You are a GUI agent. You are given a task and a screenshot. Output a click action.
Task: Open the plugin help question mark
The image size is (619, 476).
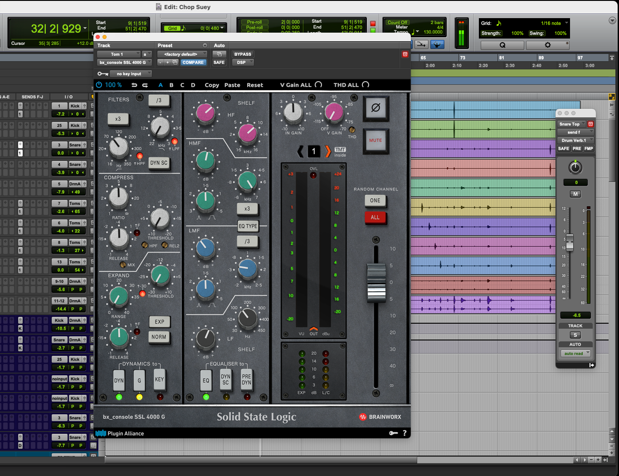(405, 433)
